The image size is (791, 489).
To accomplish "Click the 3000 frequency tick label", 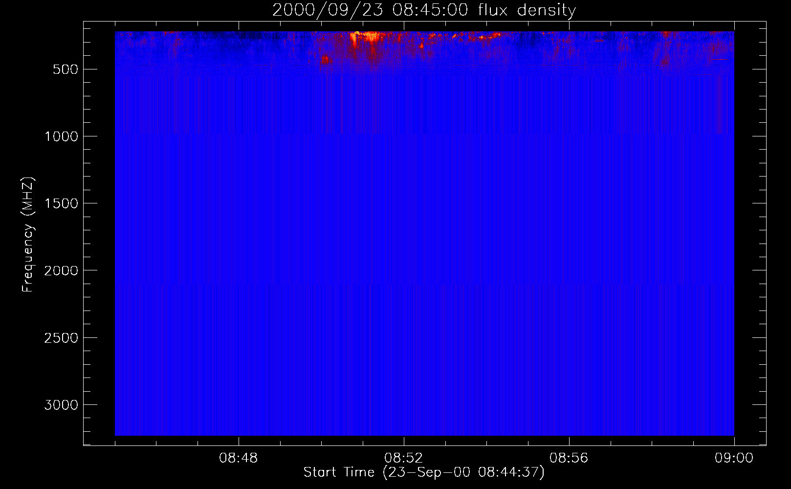I will [x=61, y=405].
